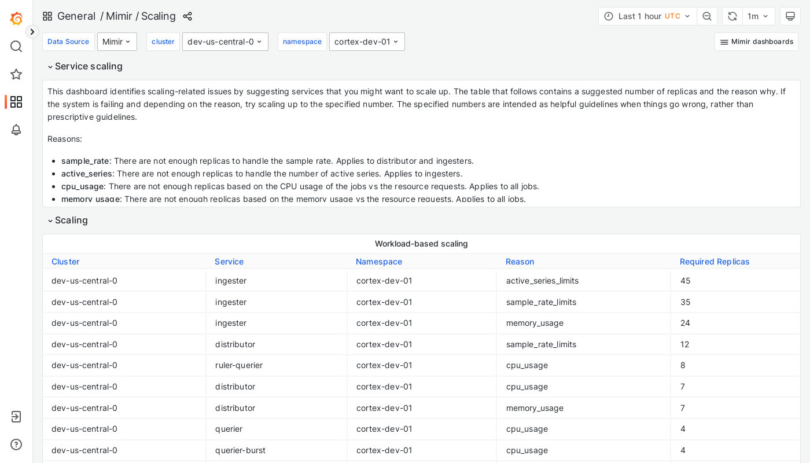Sort the table by Required Replicas

[715, 262]
